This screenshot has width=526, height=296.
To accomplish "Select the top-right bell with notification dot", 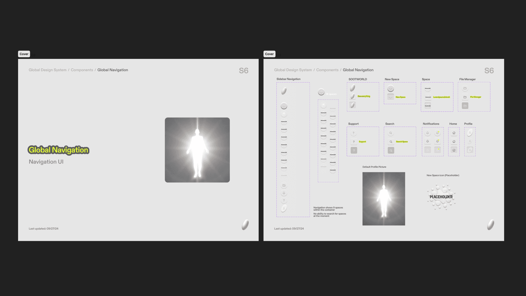I will coord(438,133).
